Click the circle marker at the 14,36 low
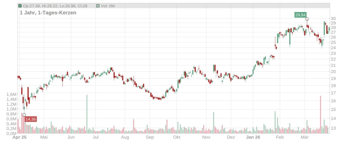This screenshot has height=141, width=353. click(24, 115)
